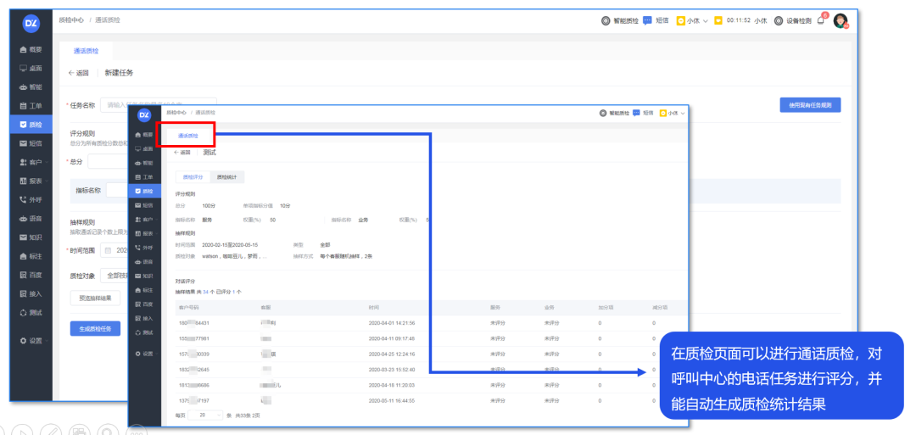Open 智能 in the back window sidebar
Viewport: 916px width, 435px height.
point(31,87)
